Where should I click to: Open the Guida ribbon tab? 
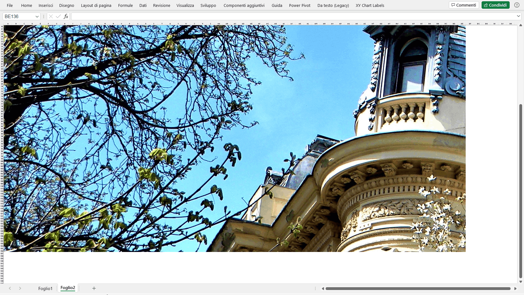pos(277,5)
